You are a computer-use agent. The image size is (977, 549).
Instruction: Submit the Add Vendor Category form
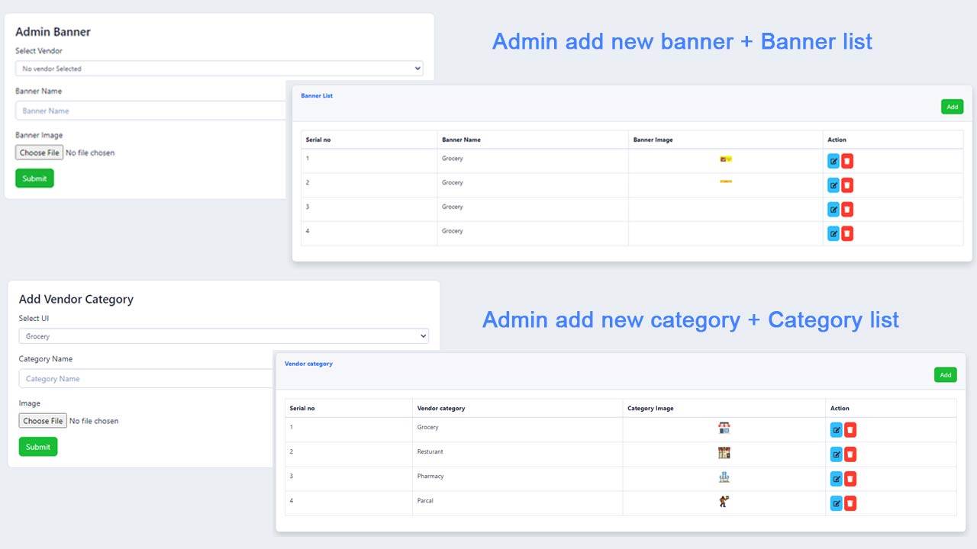(38, 447)
